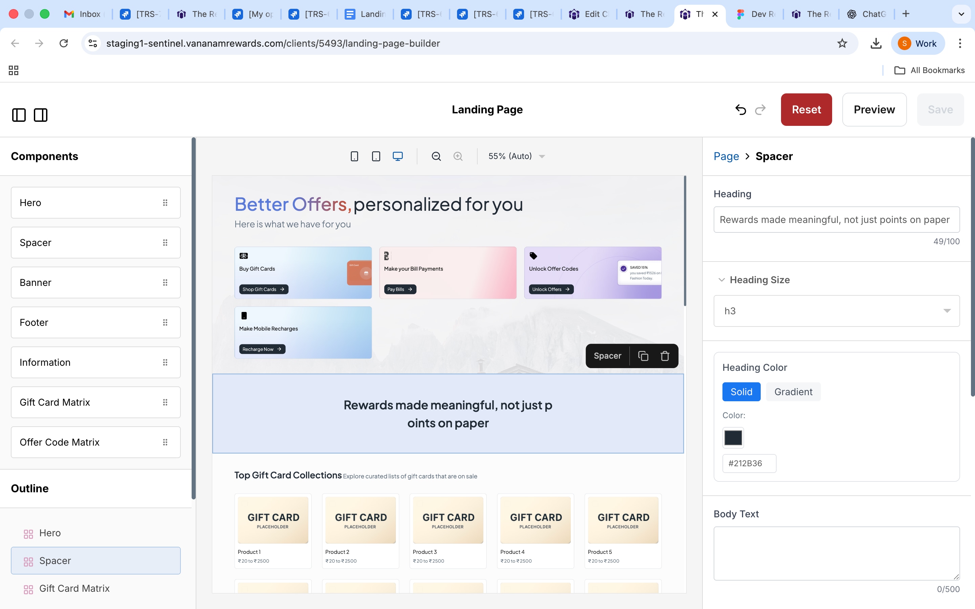Select Gift Card Matrix in Outline
Image resolution: width=975 pixels, height=609 pixels.
[74, 588]
